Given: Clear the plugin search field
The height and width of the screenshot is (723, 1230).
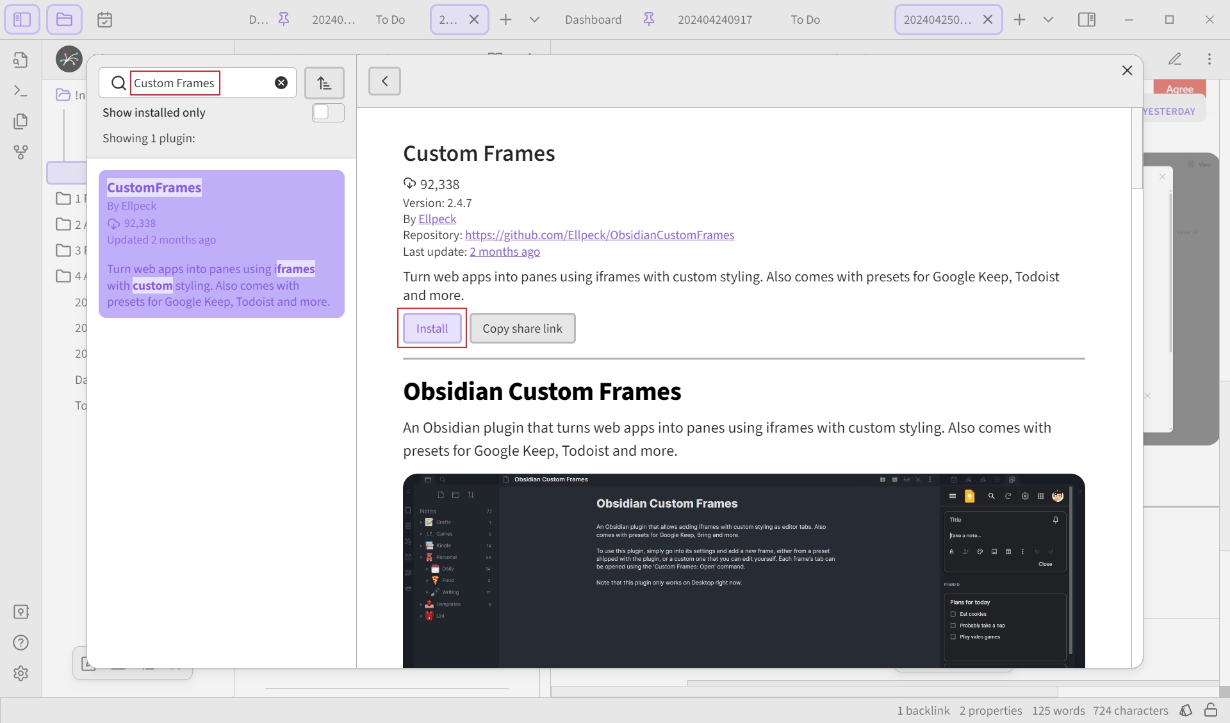Looking at the screenshot, I should click(x=281, y=83).
